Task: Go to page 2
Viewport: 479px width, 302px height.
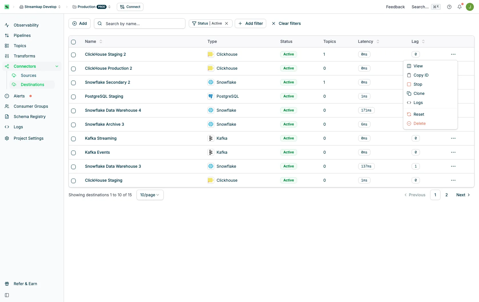Action: coord(446,195)
